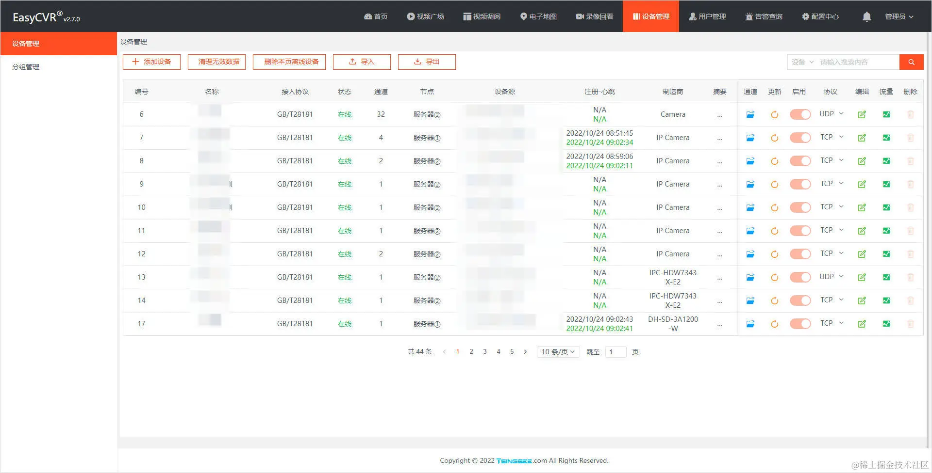View traffic chart for device 12

click(x=886, y=254)
